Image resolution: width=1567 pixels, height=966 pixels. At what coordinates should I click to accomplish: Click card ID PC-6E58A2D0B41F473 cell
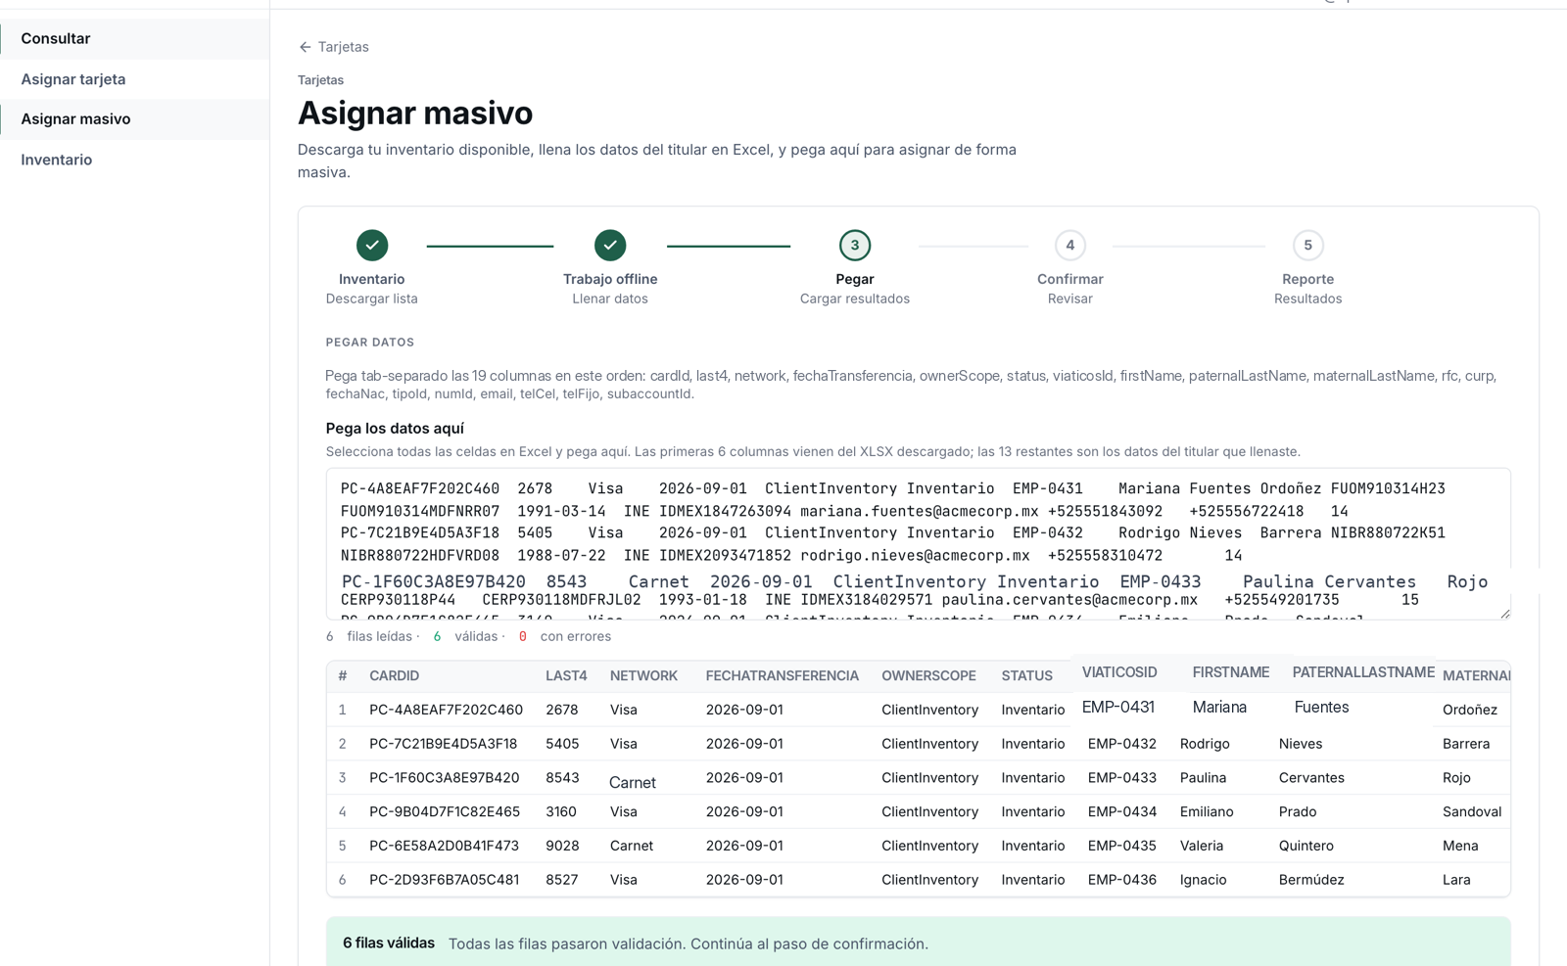(x=445, y=846)
